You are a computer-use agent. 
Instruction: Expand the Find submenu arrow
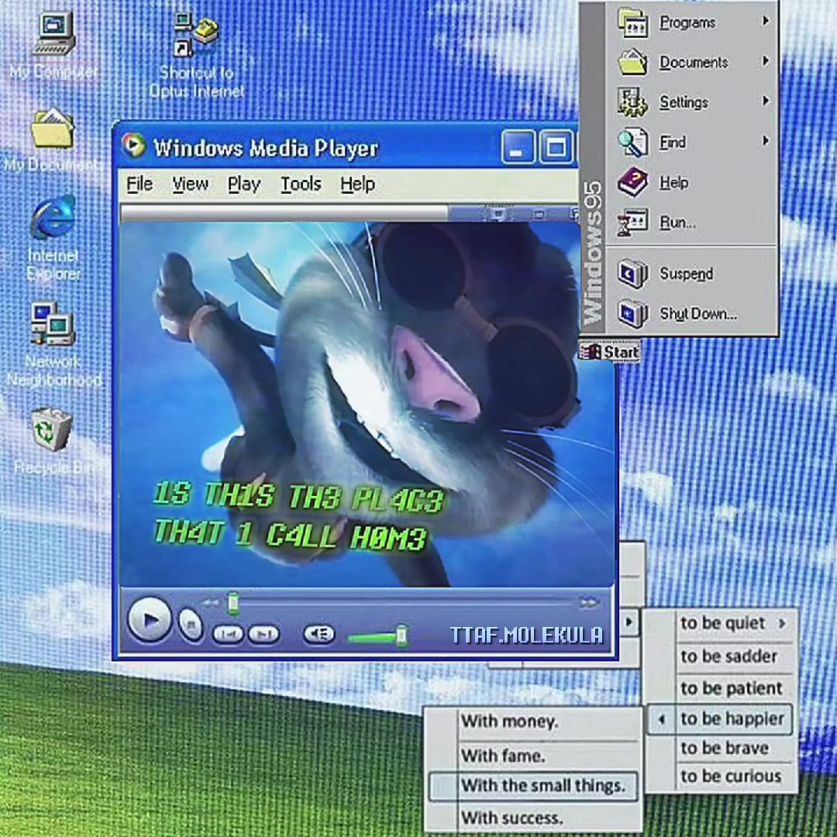[x=766, y=140]
